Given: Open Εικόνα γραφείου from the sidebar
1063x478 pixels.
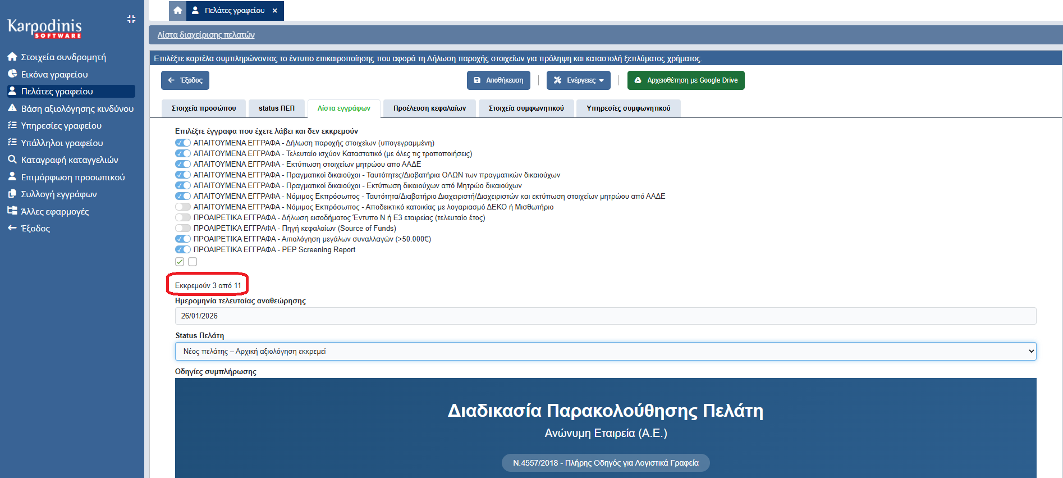Looking at the screenshot, I should [x=54, y=74].
